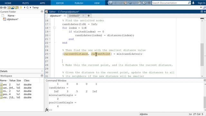The width and height of the screenshot is (206, 116).
Task: Open Workspace panel actions menu
Action: tap(42, 76)
